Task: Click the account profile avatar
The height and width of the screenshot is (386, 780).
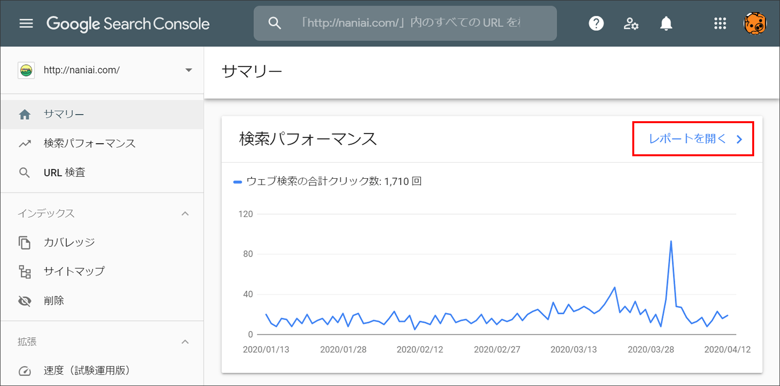Action: pos(755,23)
